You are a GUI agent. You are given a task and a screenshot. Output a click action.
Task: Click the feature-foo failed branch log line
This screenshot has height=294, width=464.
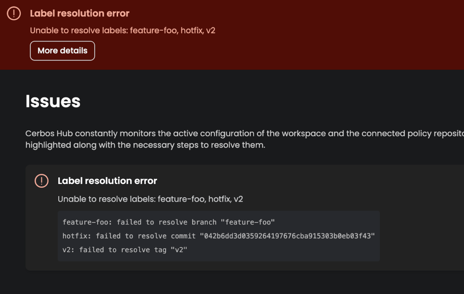[169, 222]
